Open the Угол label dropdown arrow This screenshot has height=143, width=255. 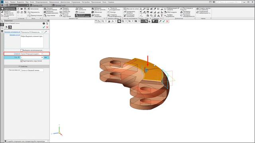point(19,57)
